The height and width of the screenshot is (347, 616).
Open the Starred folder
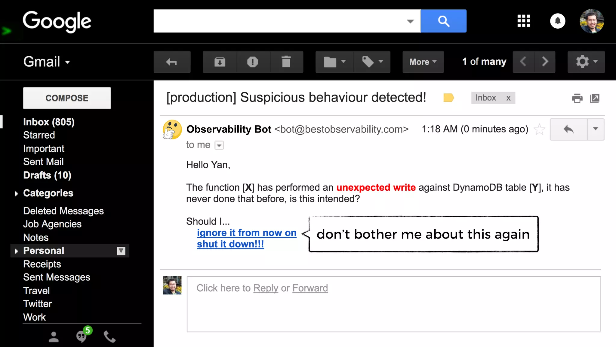39,135
